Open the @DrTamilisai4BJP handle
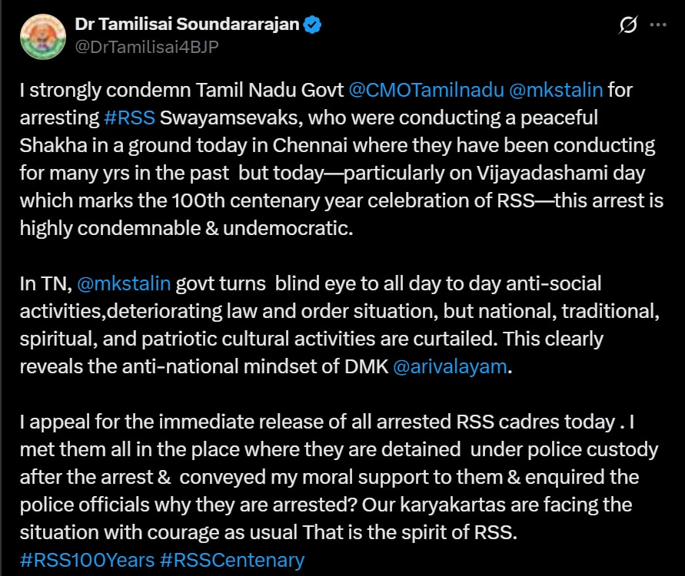The image size is (685, 576). point(147,47)
